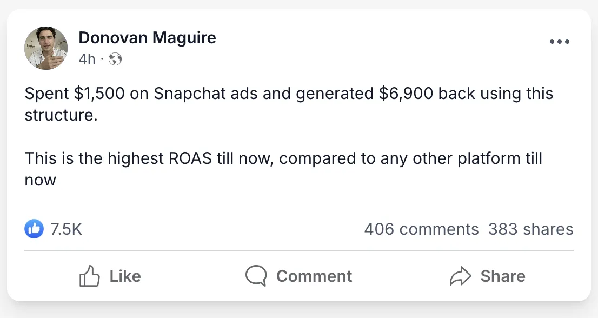The image size is (598, 318).
Task: Click the outlined thumbs-up Like icon
Action: click(90, 276)
